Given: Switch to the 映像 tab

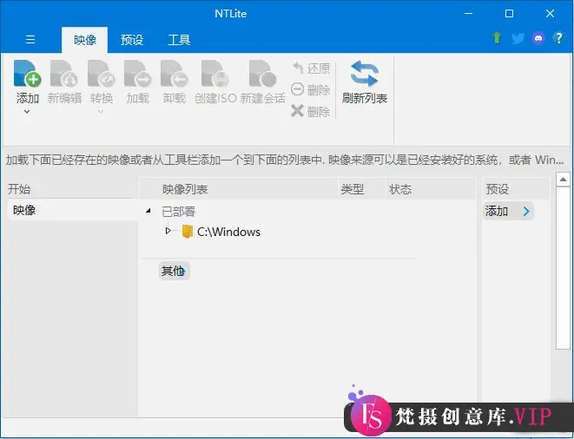Looking at the screenshot, I should click(85, 40).
